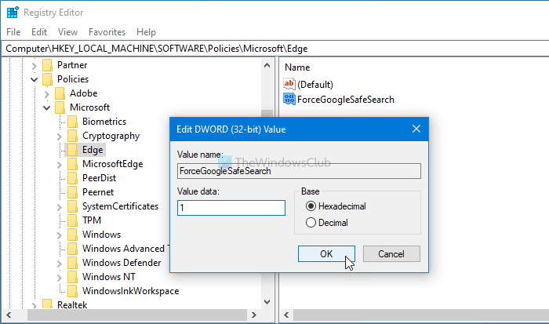Click the Value data input field
The image size is (549, 324).
click(231, 208)
